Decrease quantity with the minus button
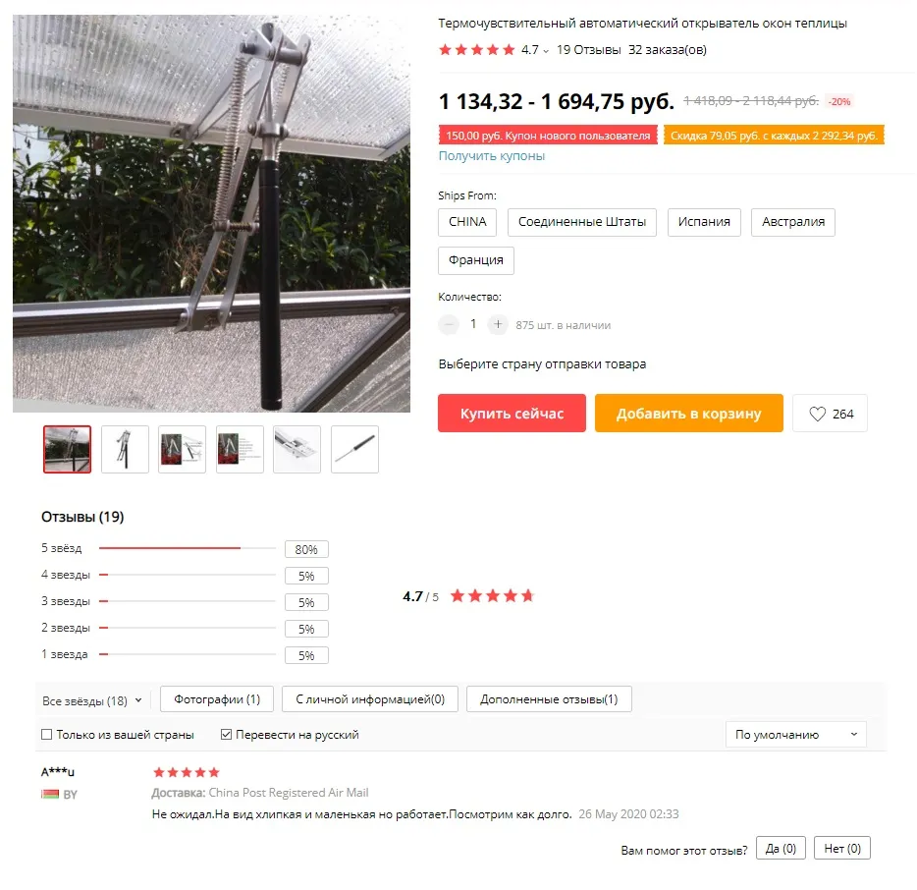Screen dimensions: 917x890 (x=449, y=324)
